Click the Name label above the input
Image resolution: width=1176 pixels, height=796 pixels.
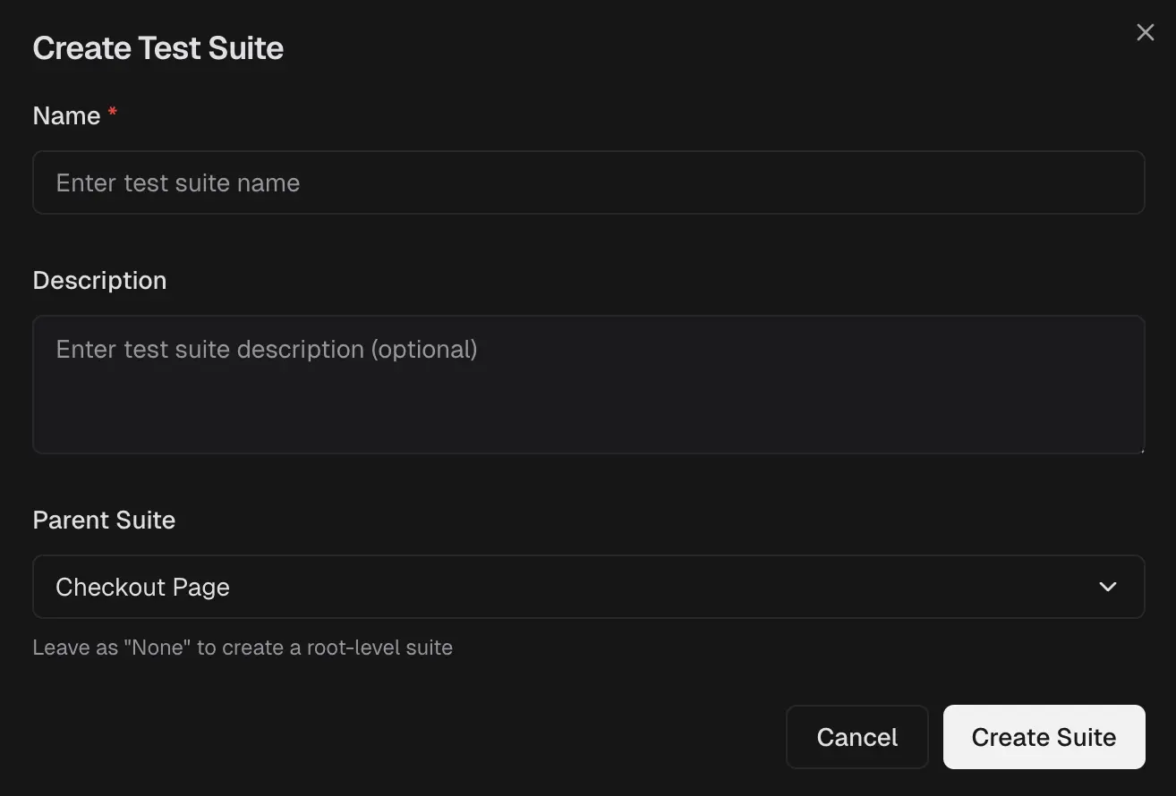coord(67,114)
